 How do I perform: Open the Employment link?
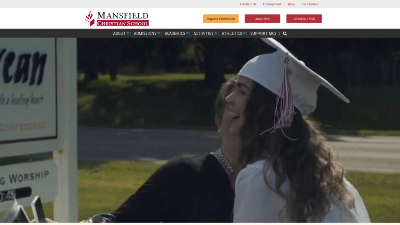(x=272, y=4)
